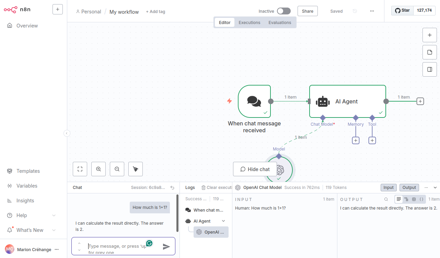440x258 pixels.
Task: Switch output to JSON view
Action: pyautogui.click(x=421, y=199)
